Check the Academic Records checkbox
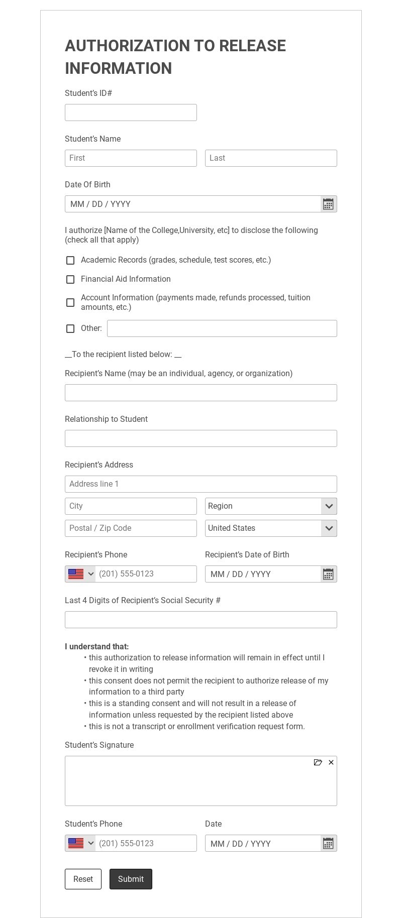 [70, 260]
